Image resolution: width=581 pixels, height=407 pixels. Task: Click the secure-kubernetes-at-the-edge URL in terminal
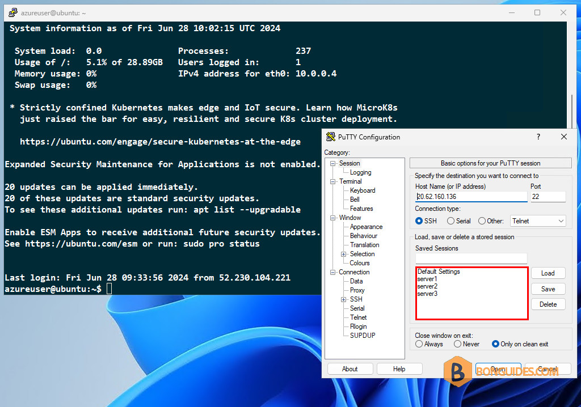[x=160, y=142]
